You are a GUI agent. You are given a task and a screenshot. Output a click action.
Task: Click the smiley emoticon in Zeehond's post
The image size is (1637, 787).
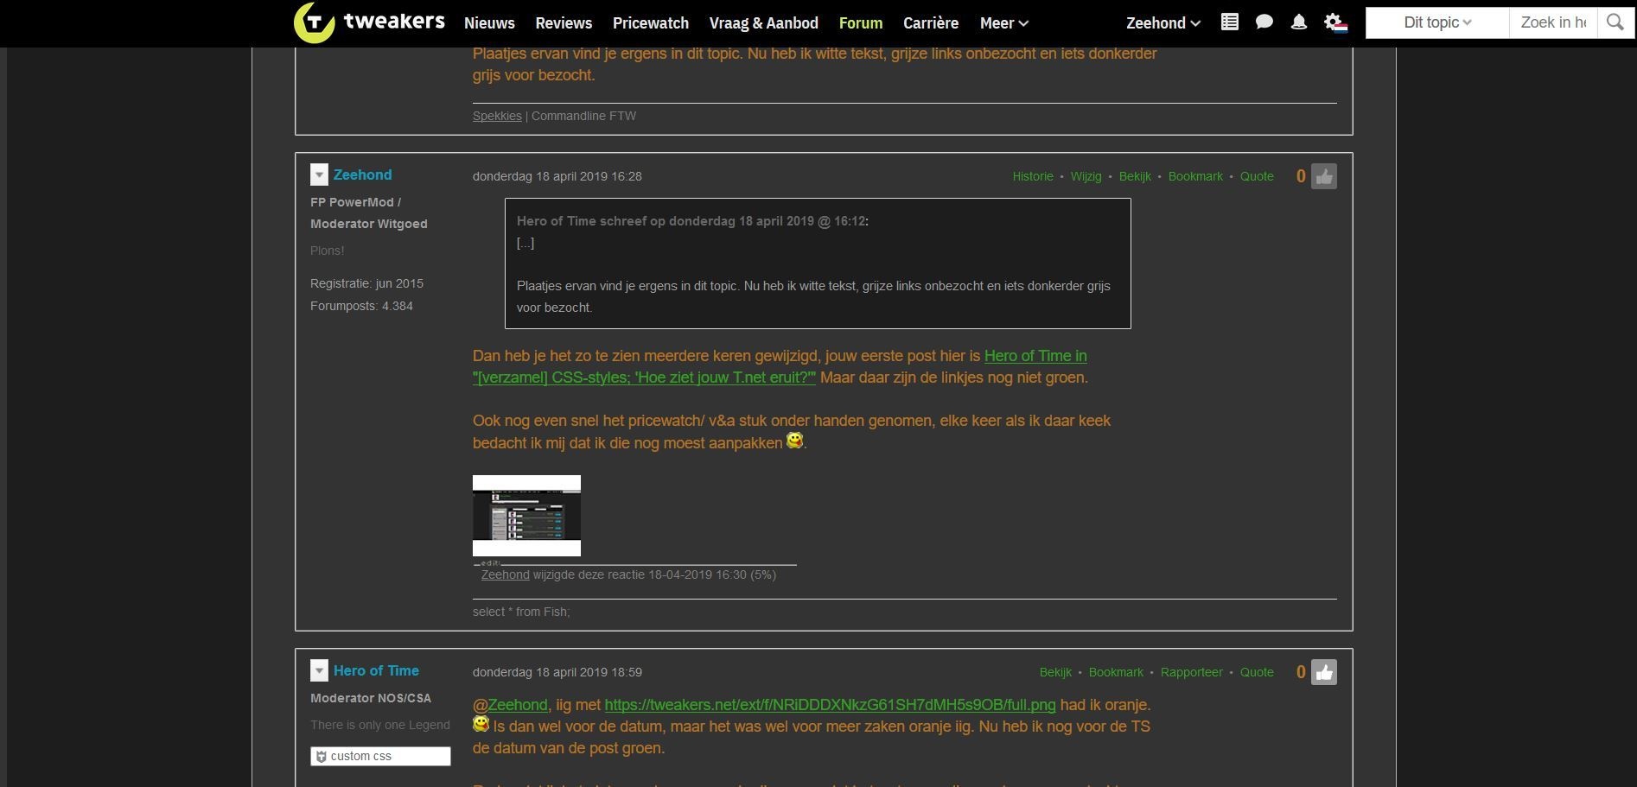(x=794, y=441)
